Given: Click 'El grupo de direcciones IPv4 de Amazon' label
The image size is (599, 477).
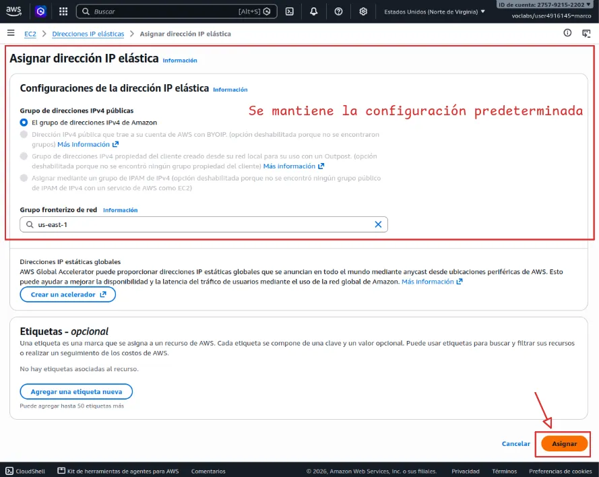Looking at the screenshot, I should click(x=94, y=123).
